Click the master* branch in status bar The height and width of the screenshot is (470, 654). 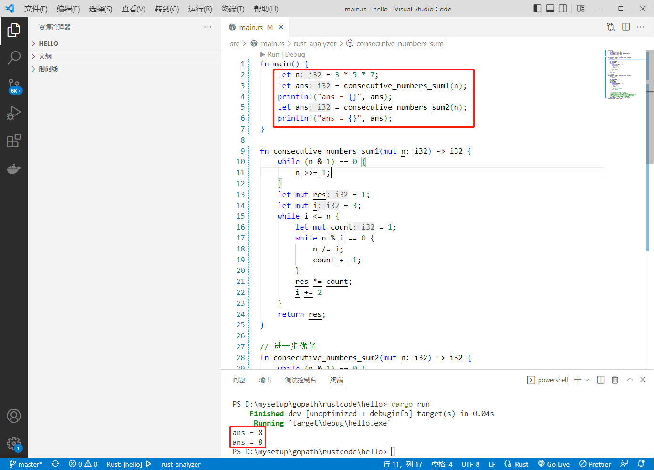pos(26,464)
